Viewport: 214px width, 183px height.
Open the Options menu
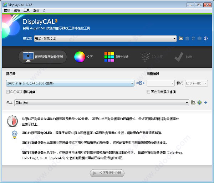coord(17,10)
